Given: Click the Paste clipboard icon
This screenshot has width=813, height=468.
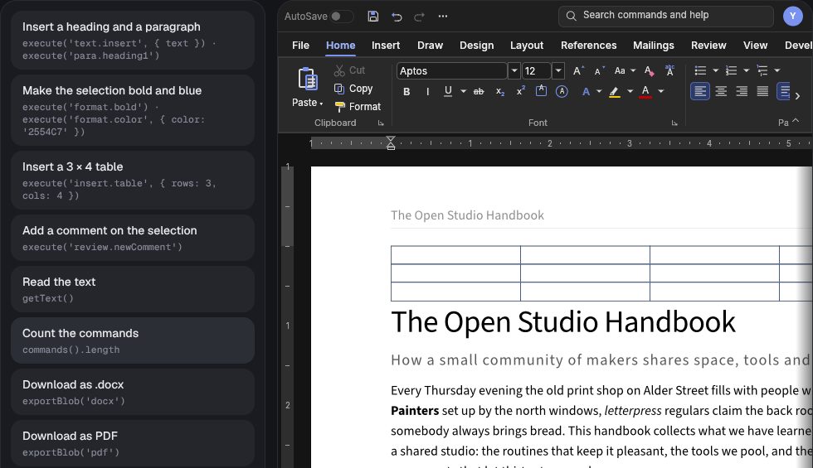Looking at the screenshot, I should (308, 80).
